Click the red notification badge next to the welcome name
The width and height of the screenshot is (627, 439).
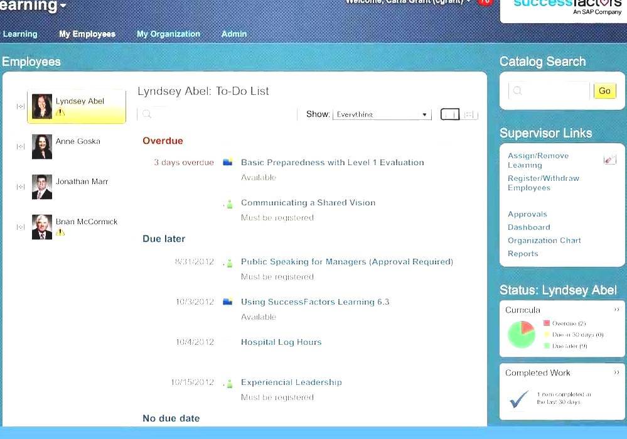pos(485,2)
